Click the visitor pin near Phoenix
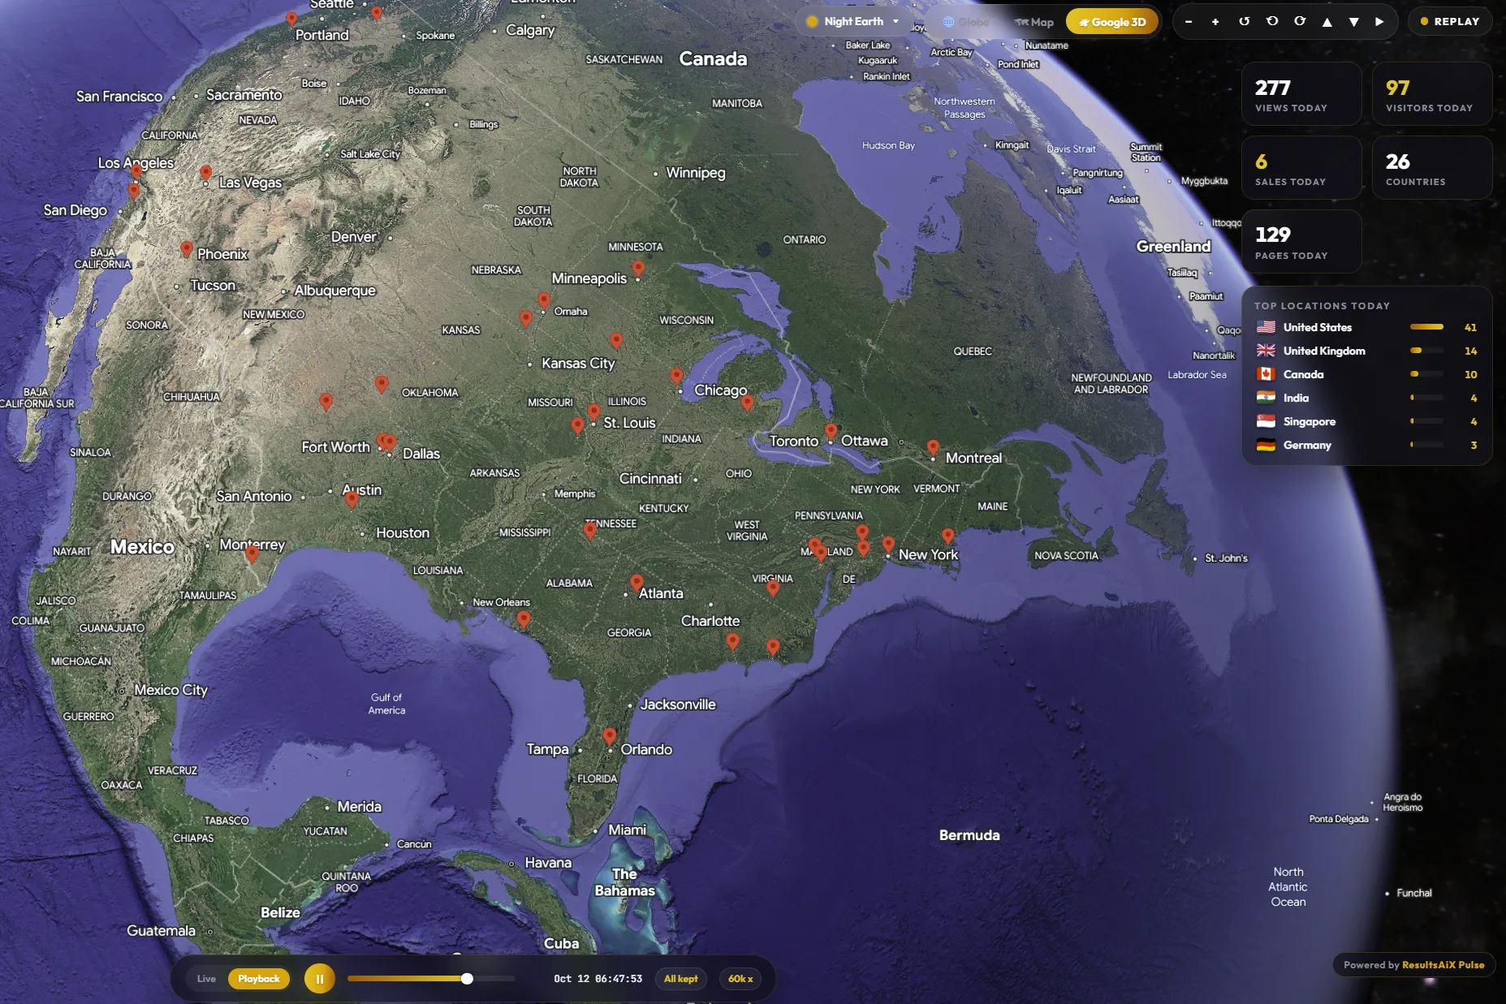Viewport: 1506px width, 1004px height. [x=187, y=248]
